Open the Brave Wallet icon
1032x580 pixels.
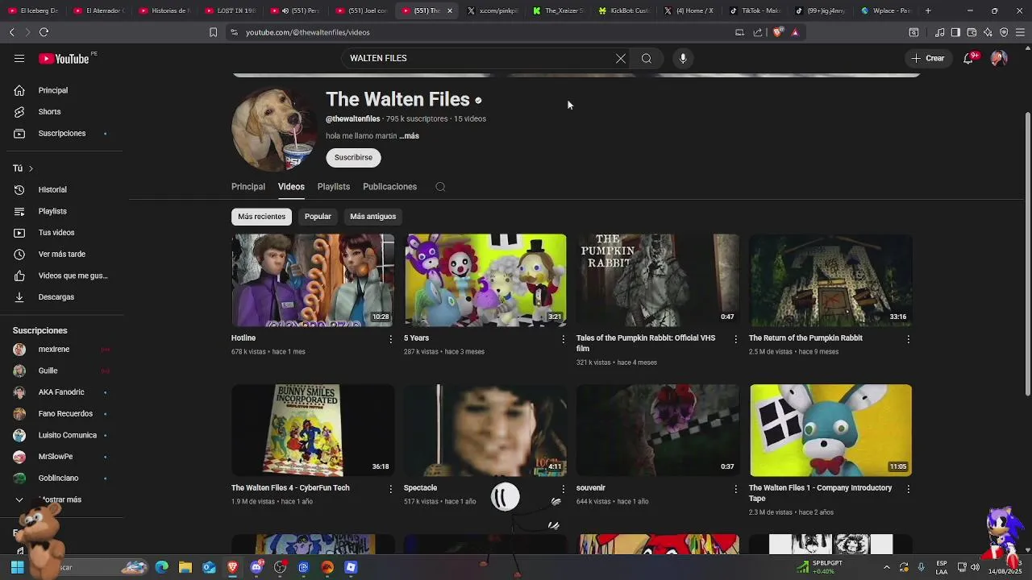pyautogui.click(x=972, y=32)
